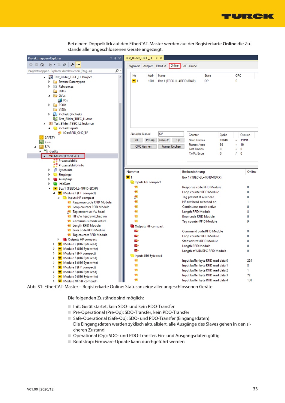Screen dimensions: 285x403
Task: Click the yellow Eingänge icon
Action: 55,174
